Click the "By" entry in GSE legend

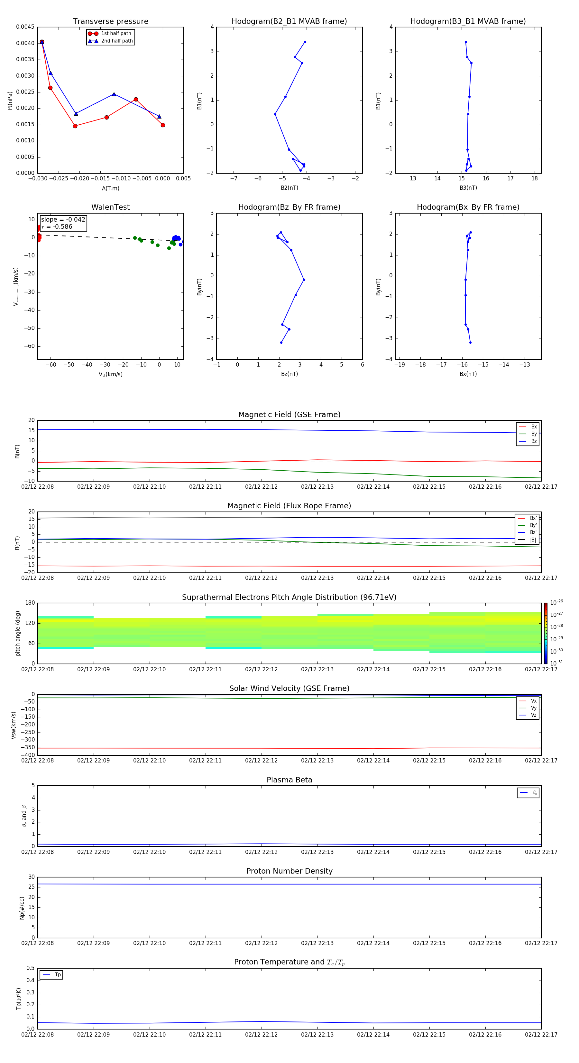click(x=528, y=434)
